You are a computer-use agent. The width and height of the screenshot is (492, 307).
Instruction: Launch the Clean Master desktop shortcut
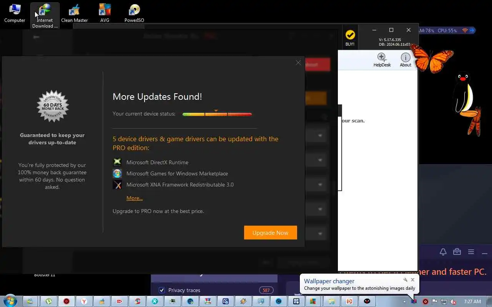(x=75, y=13)
